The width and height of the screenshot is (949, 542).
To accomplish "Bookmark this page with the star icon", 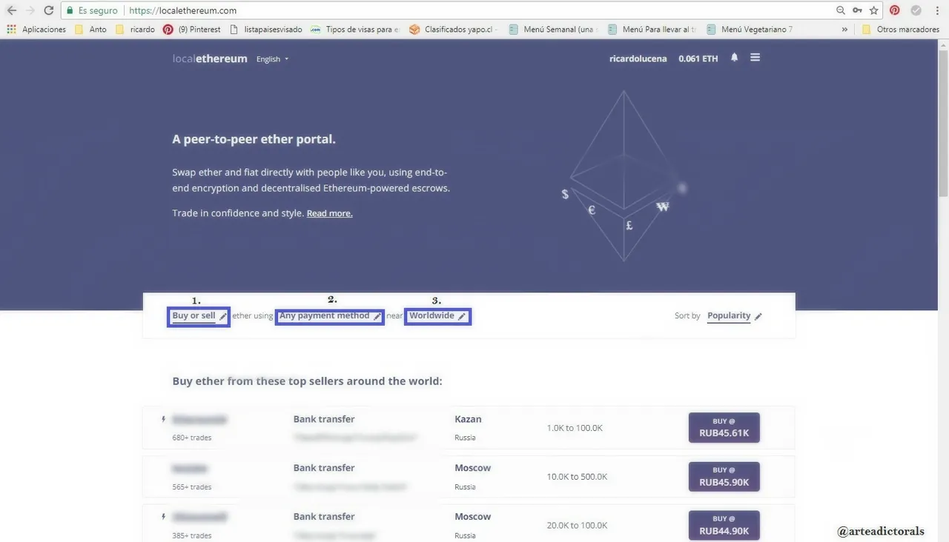I will click(x=874, y=10).
